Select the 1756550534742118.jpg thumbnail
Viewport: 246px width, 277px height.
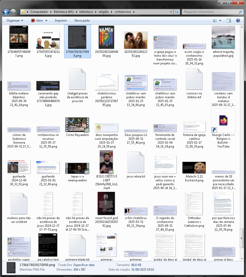pyautogui.click(x=48, y=40)
